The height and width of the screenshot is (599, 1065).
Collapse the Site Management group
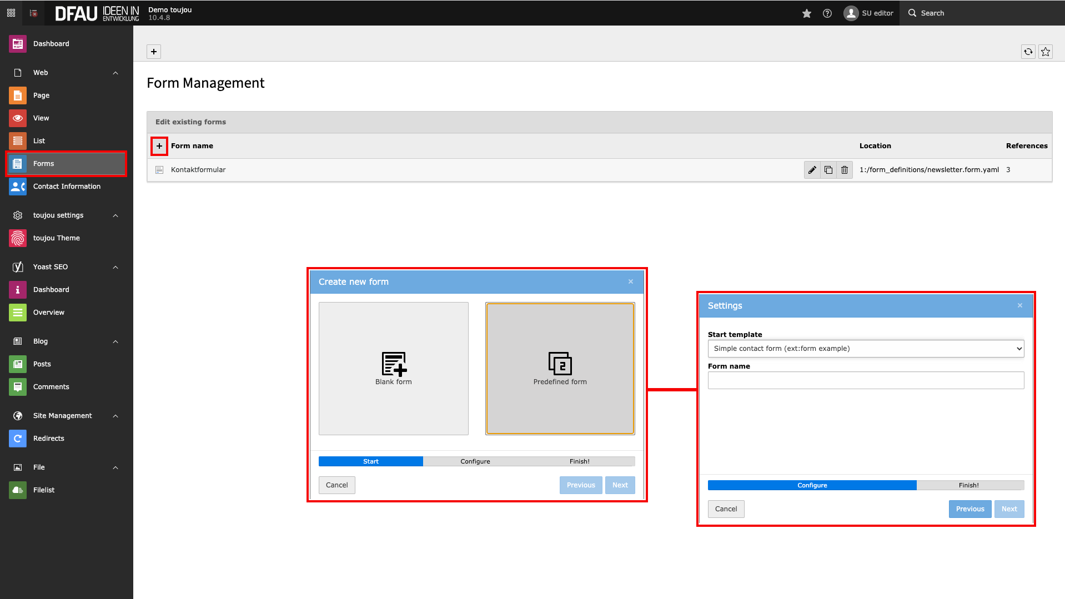point(115,416)
